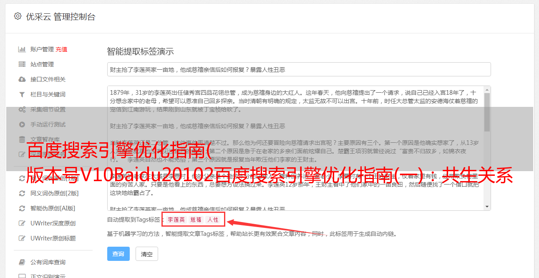Click the refresh icon beside 智能伪原创[AI版]
Viewport: 539px width, 278px height.
(x=22, y=208)
